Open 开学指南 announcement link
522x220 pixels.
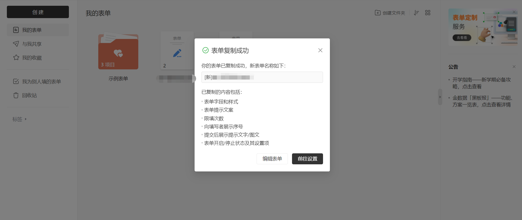click(x=481, y=83)
